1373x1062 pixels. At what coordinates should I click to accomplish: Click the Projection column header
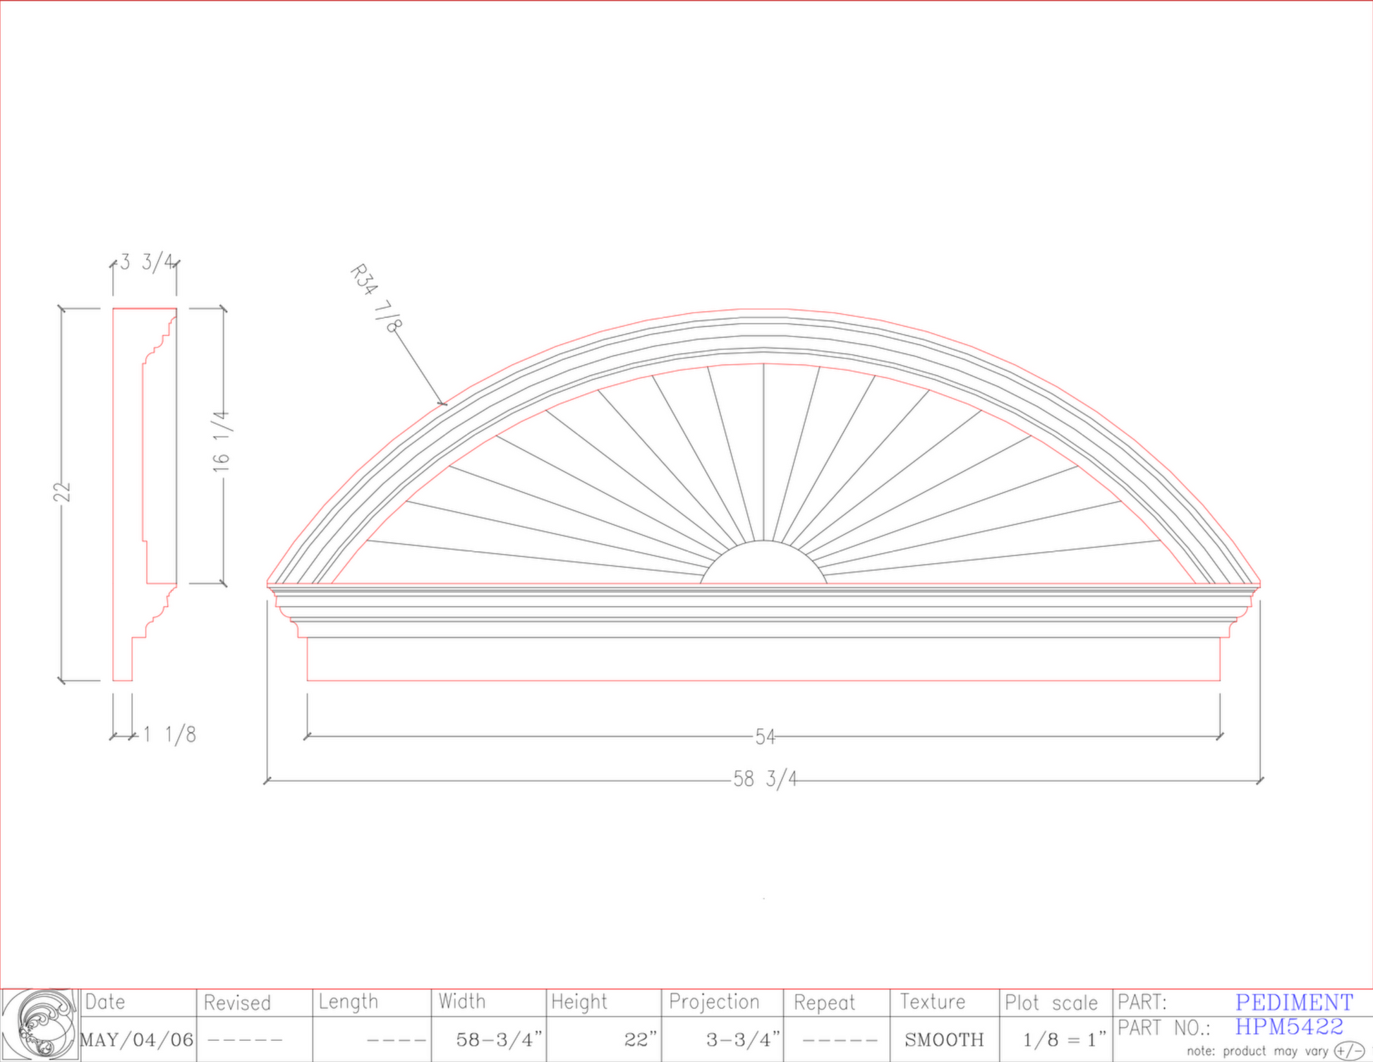(714, 1002)
